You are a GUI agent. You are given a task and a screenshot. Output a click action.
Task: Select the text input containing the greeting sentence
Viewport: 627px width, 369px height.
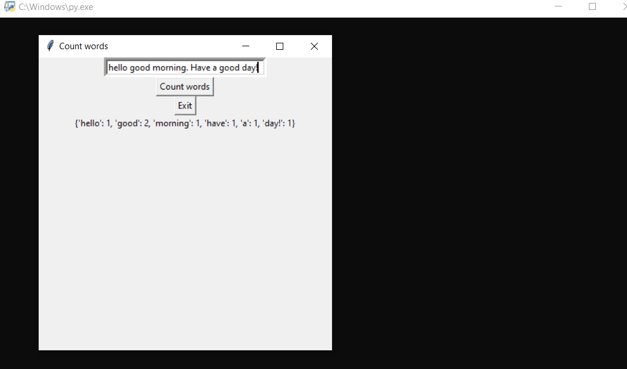point(185,67)
